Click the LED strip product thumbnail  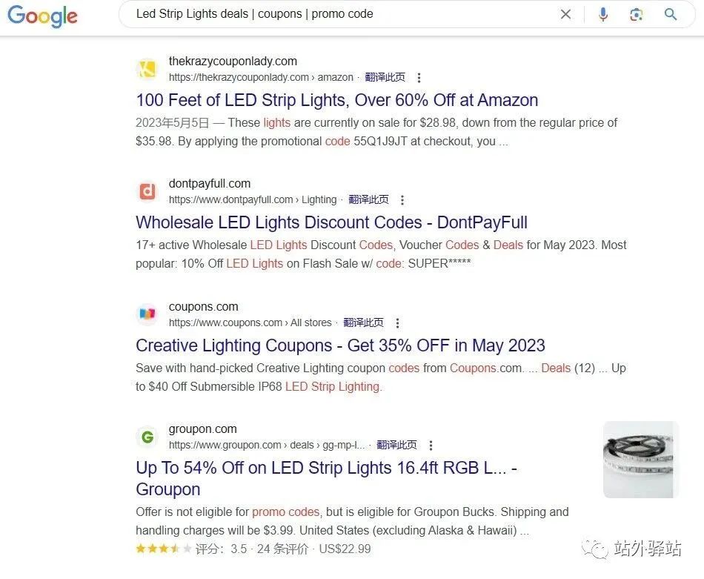[640, 459]
